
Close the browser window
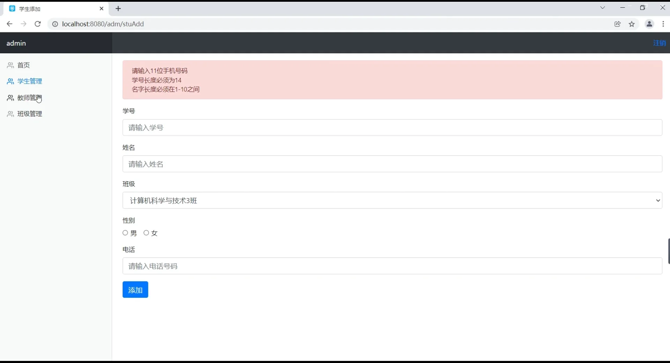[663, 7]
